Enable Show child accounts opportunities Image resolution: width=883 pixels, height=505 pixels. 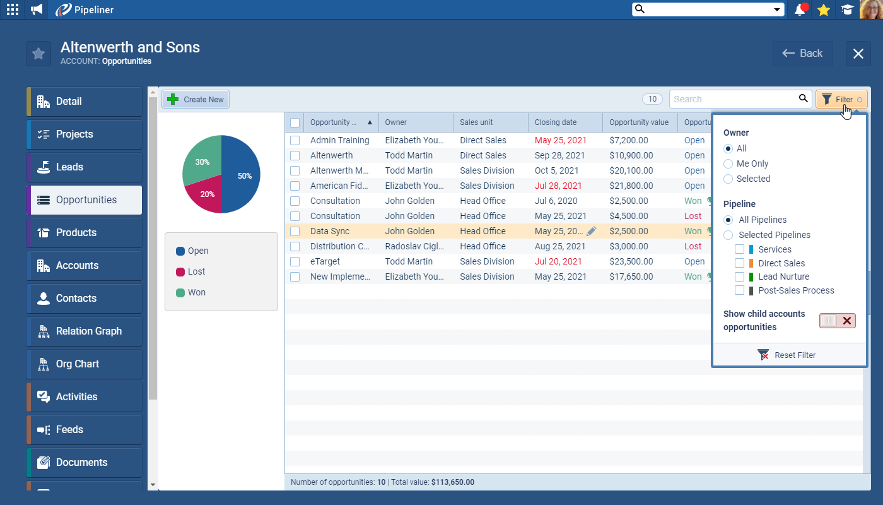(x=838, y=320)
